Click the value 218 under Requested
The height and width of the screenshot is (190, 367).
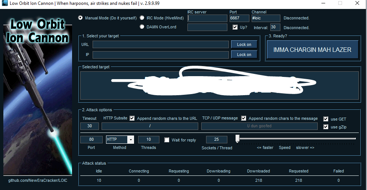299,180
